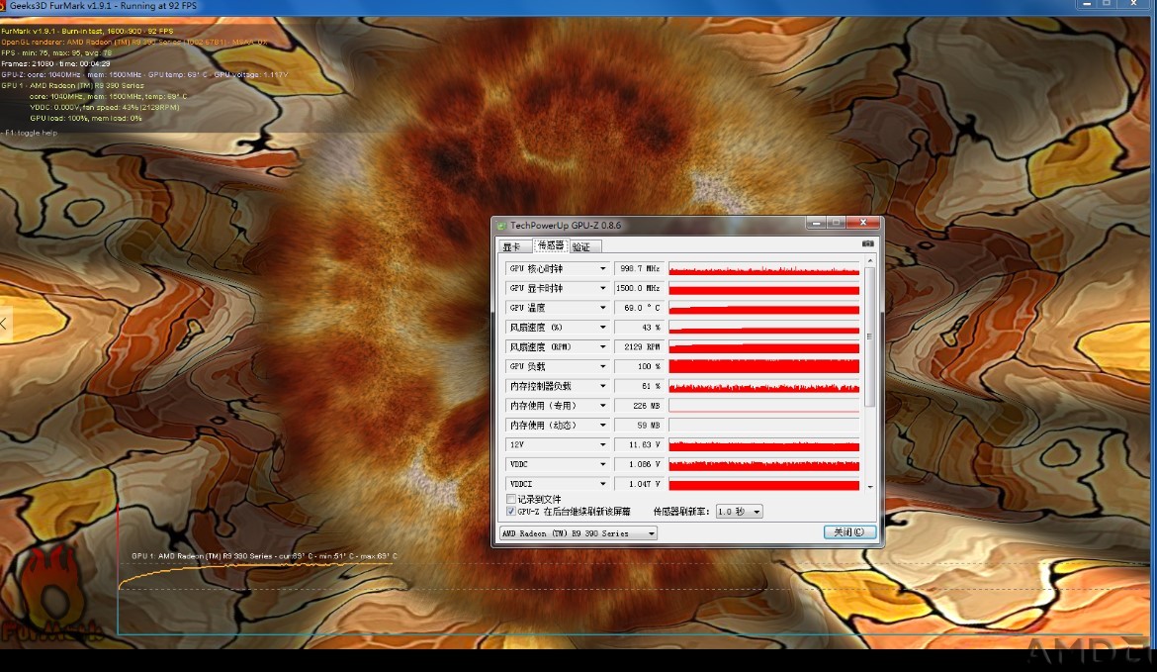
Task: Click the GPU 核心时钟 history graph
Action: tap(763, 269)
